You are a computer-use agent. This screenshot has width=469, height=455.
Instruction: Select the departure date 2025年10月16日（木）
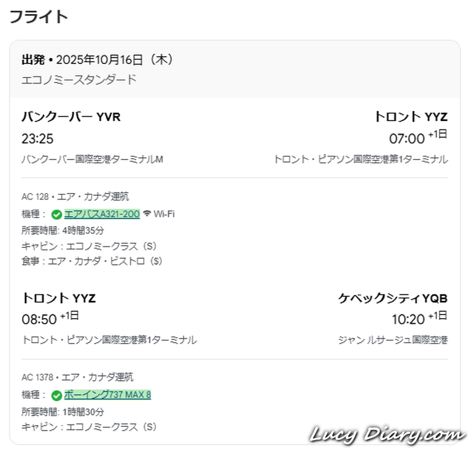[114, 60]
